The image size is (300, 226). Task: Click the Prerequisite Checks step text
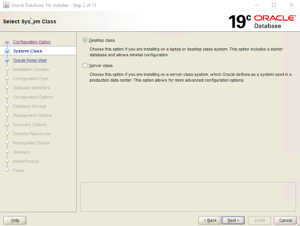pos(31,143)
